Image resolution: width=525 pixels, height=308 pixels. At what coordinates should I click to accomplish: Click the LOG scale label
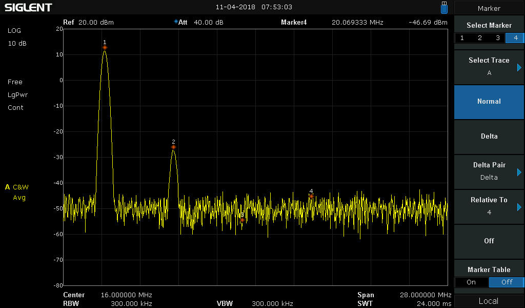point(14,30)
